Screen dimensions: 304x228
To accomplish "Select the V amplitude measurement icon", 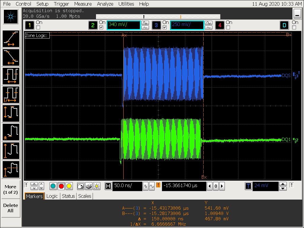I will click(x=11, y=150).
